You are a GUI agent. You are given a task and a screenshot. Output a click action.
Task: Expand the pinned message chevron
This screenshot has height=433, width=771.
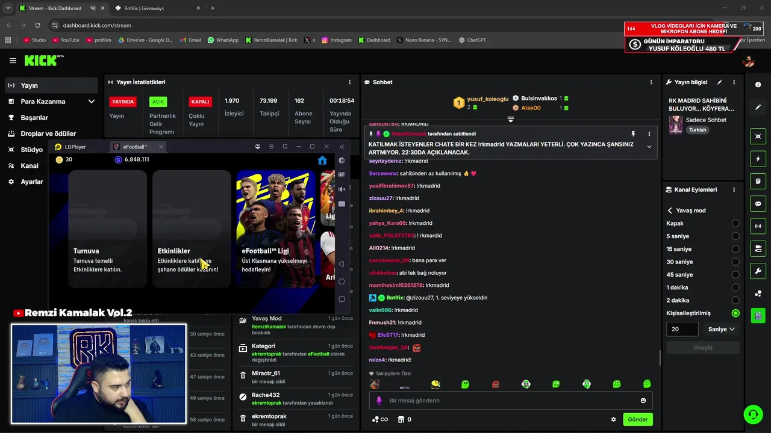(649, 147)
